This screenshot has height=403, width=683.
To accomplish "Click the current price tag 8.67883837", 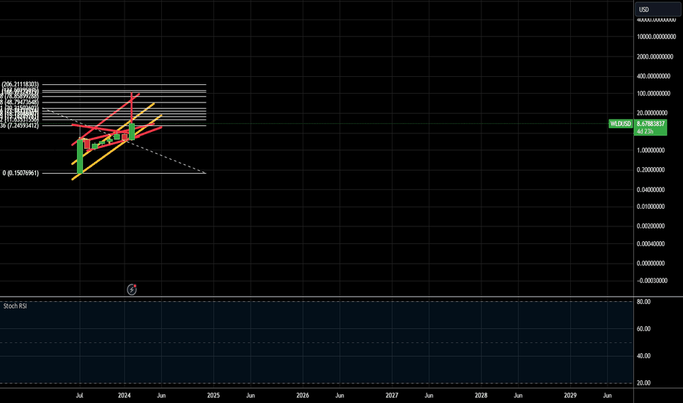I will (650, 124).
